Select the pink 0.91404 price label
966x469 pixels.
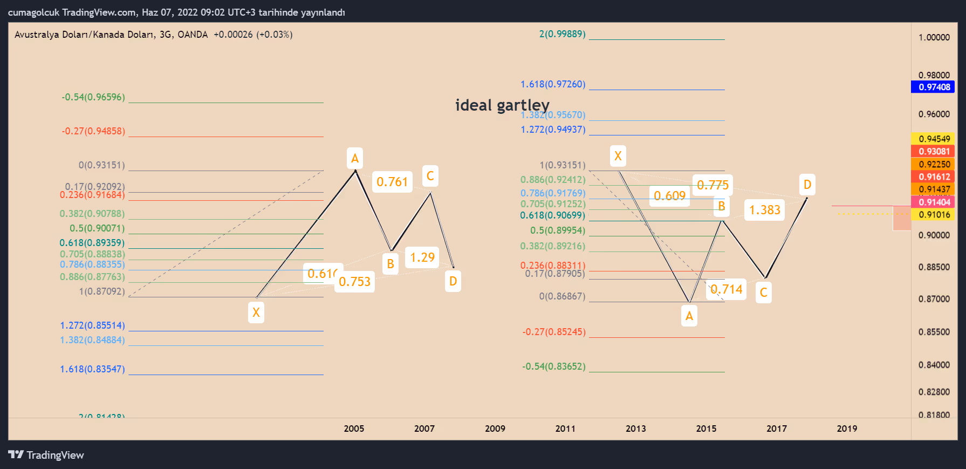click(x=933, y=202)
